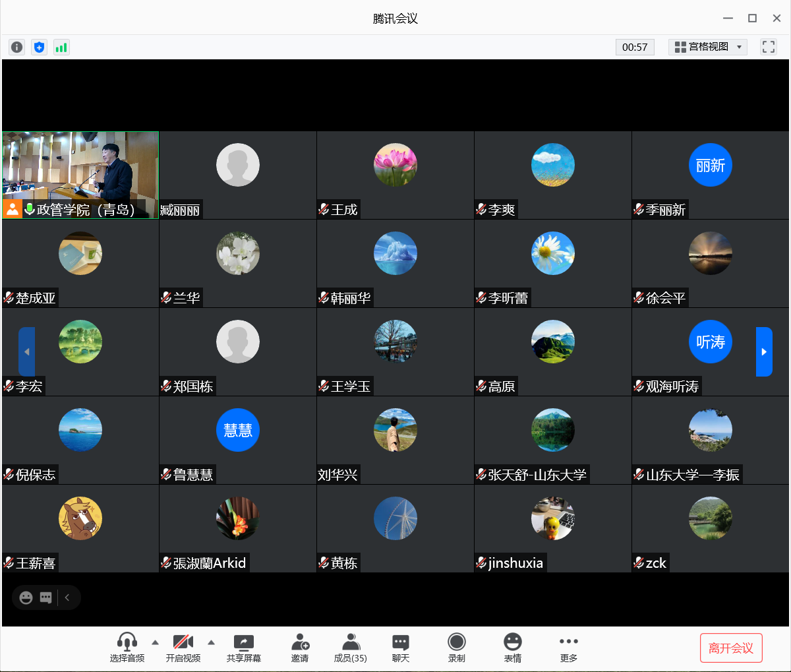Open the Chat (聊天) panel

tap(400, 647)
